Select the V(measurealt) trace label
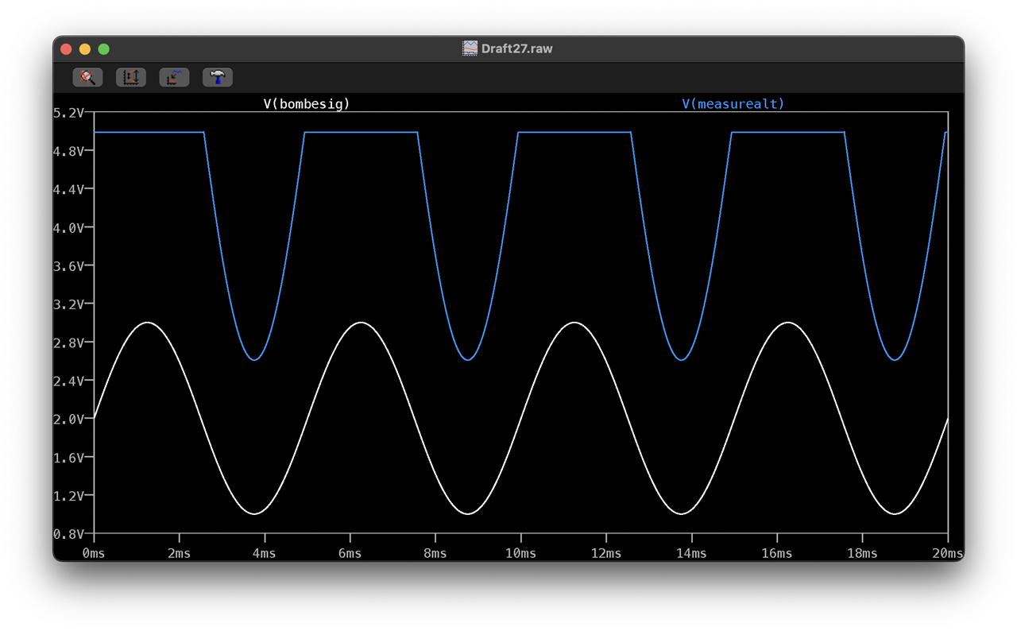Viewport: 1017px width, 631px height. pyautogui.click(x=733, y=103)
